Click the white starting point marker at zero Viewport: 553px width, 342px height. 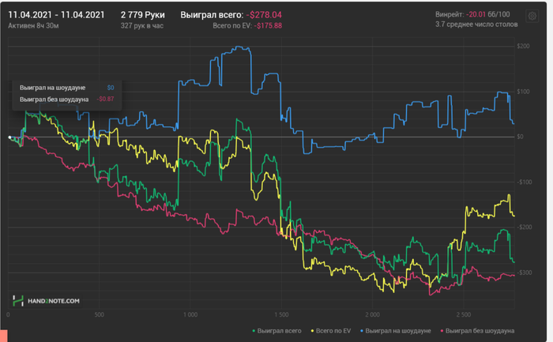point(9,137)
